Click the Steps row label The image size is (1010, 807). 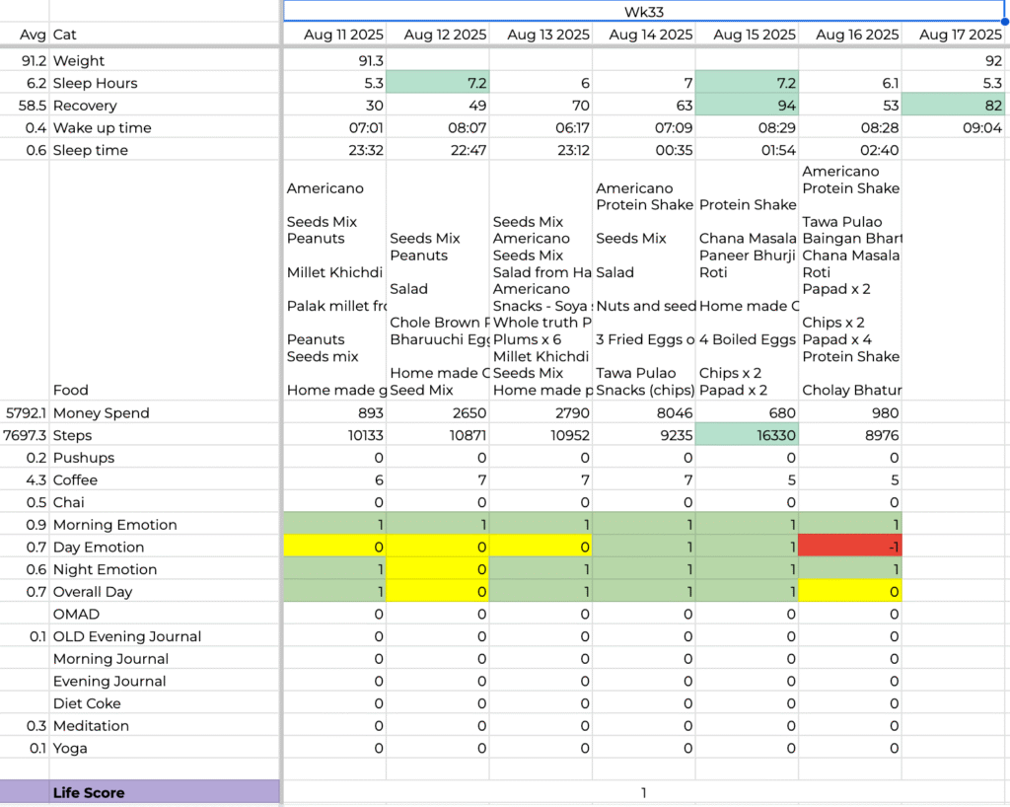[73, 435]
